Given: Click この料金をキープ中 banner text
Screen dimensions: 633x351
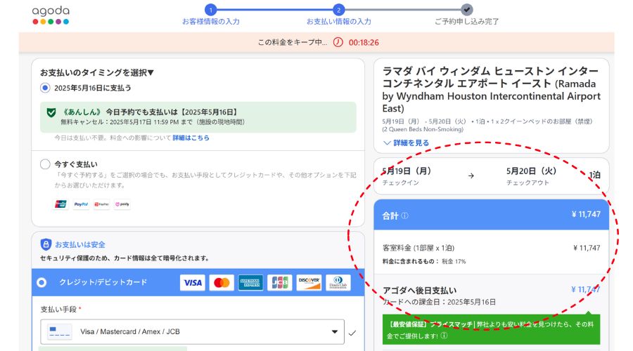Looking at the screenshot, I should pyautogui.click(x=293, y=42).
